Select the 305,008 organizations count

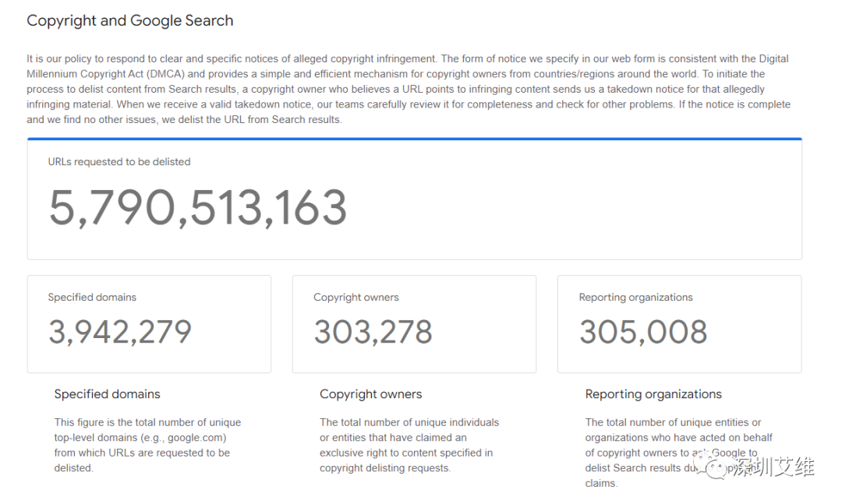(x=643, y=332)
